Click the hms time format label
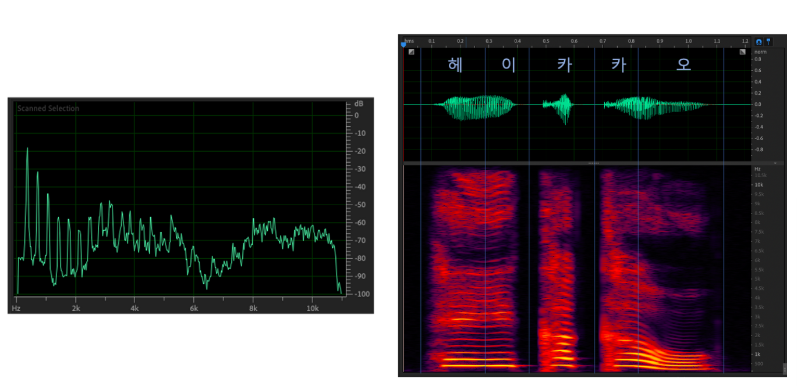Viewport: 797px width, 386px height. [x=409, y=41]
